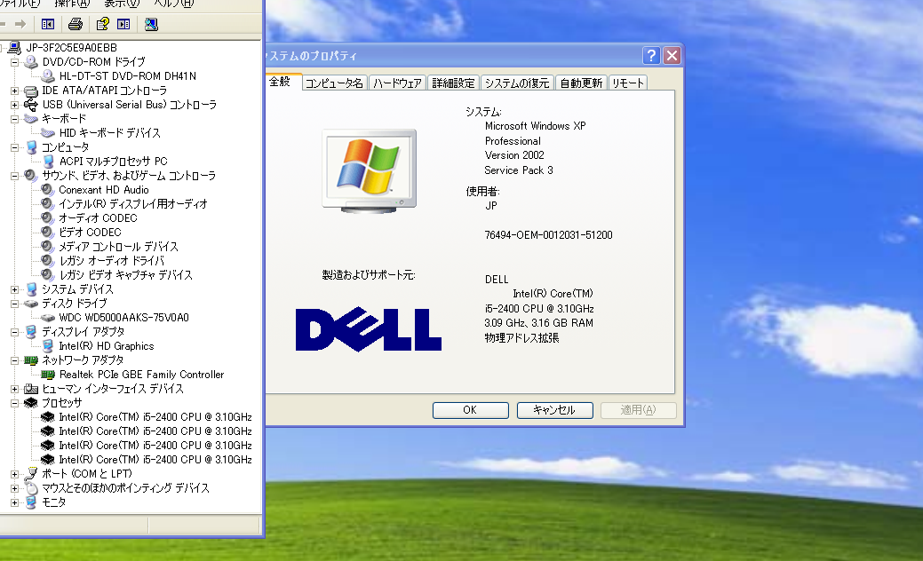Click the product ID 76494-OEM-0012031-51200 text
This screenshot has height=561, width=923.
(549, 235)
